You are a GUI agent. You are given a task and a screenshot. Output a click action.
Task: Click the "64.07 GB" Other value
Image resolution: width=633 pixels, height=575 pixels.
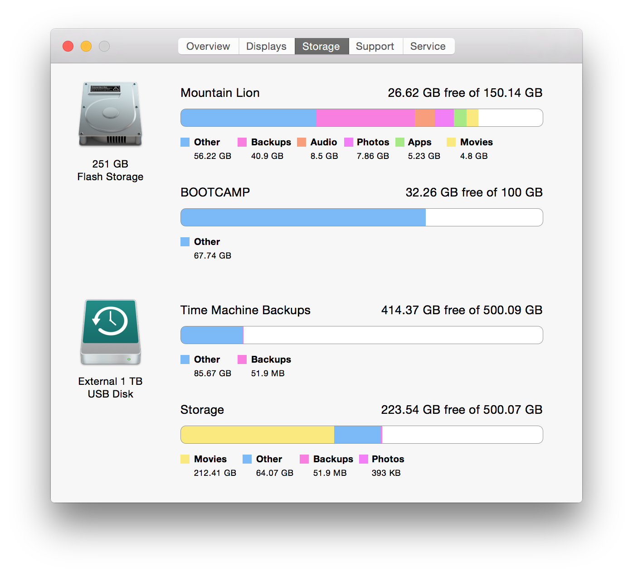tap(275, 473)
